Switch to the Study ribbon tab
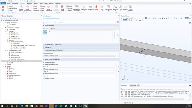 tap(46, 4)
